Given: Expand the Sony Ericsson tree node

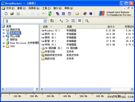Looking at the screenshot, I should [x=3, y=43].
